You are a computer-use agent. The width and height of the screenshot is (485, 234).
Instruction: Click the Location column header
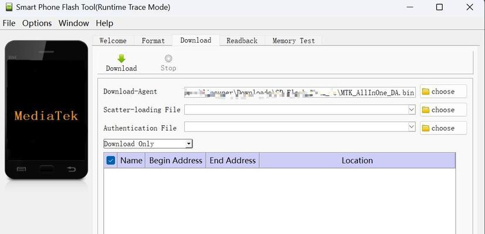point(357,160)
